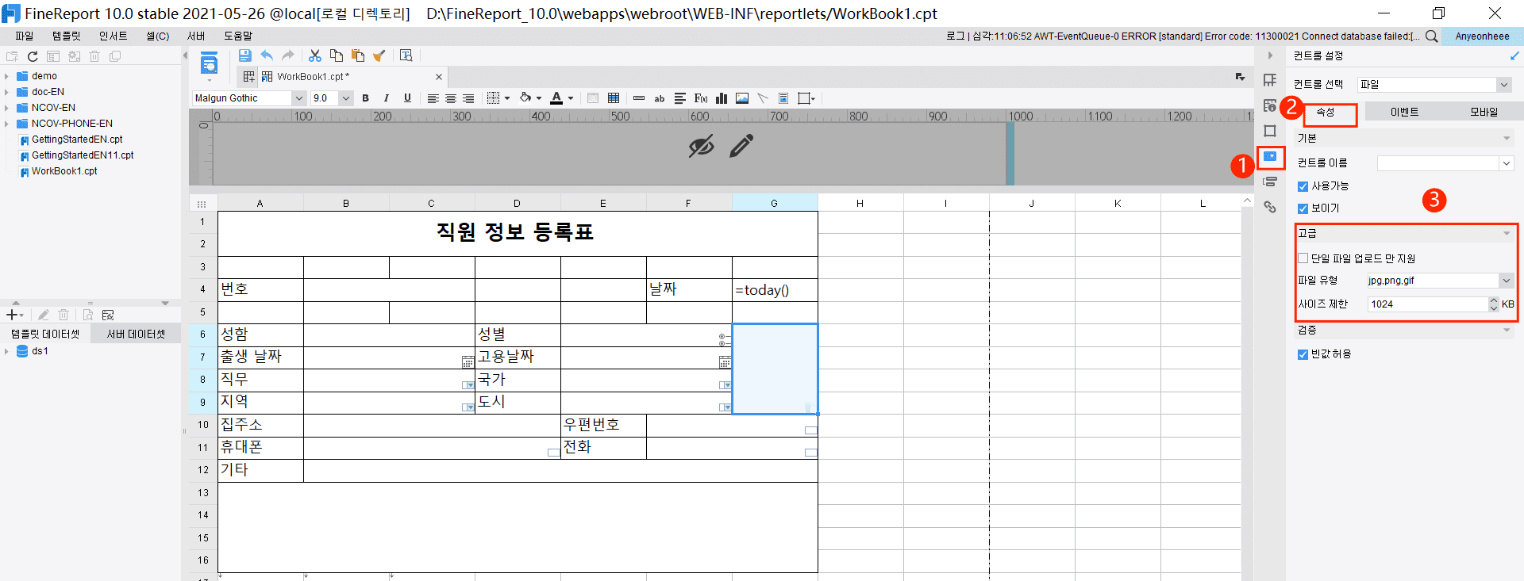Open the font color picker A
The width and height of the screenshot is (1524, 581).
pyautogui.click(x=556, y=98)
